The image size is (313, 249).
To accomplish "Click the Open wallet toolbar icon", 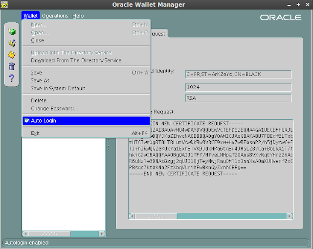I will [x=12, y=43].
